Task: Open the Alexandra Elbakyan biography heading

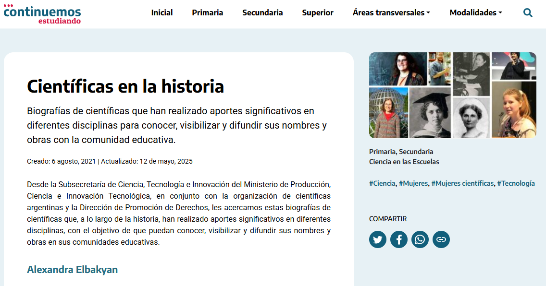Action: tap(73, 270)
